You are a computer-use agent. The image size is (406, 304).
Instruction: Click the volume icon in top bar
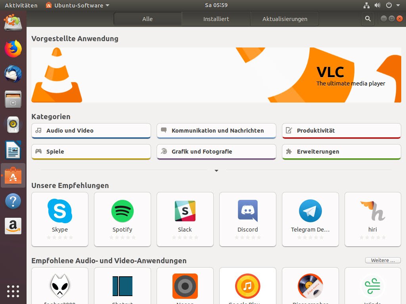coord(377,5)
